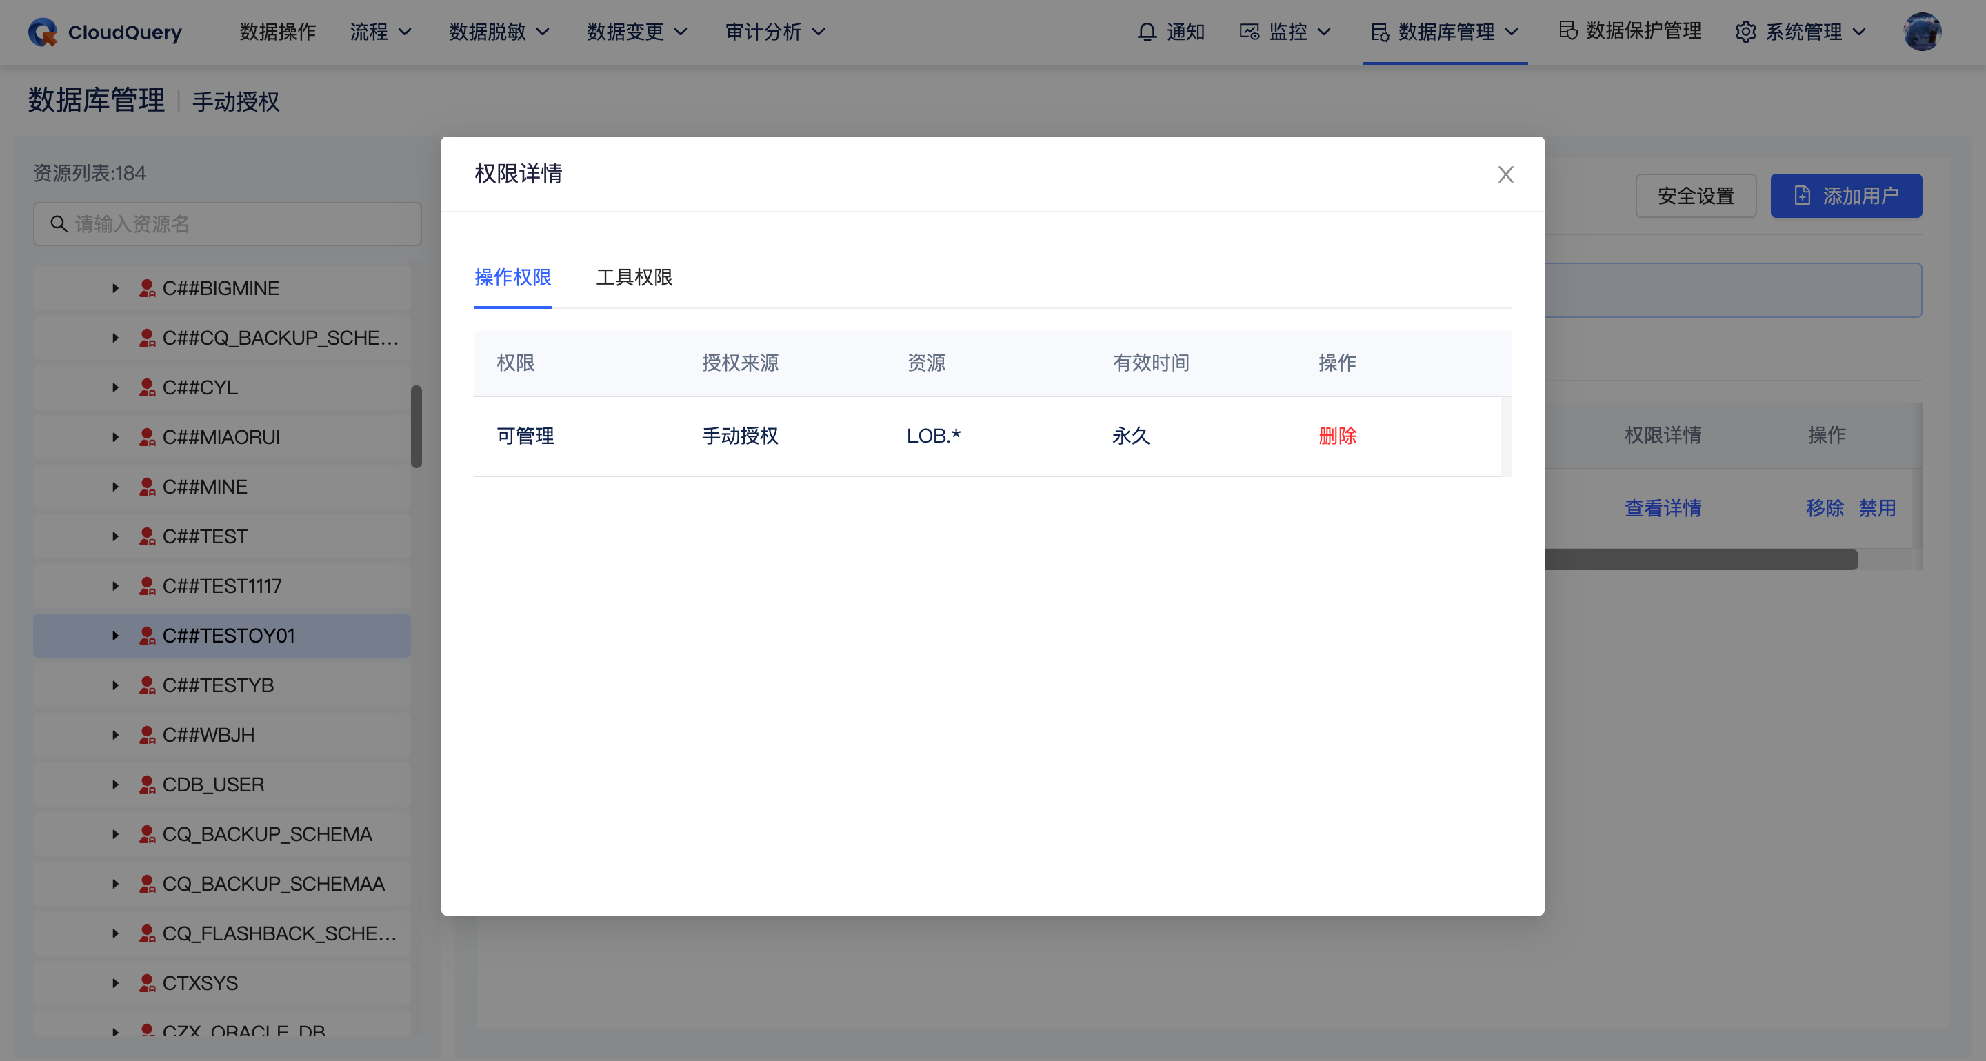This screenshot has width=1986, height=1061.
Task: Click user icon next to C##WBJH
Action: pos(146,735)
